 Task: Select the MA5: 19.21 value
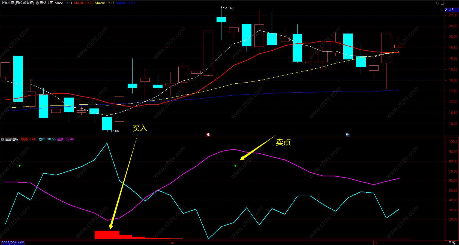[x=63, y=3]
